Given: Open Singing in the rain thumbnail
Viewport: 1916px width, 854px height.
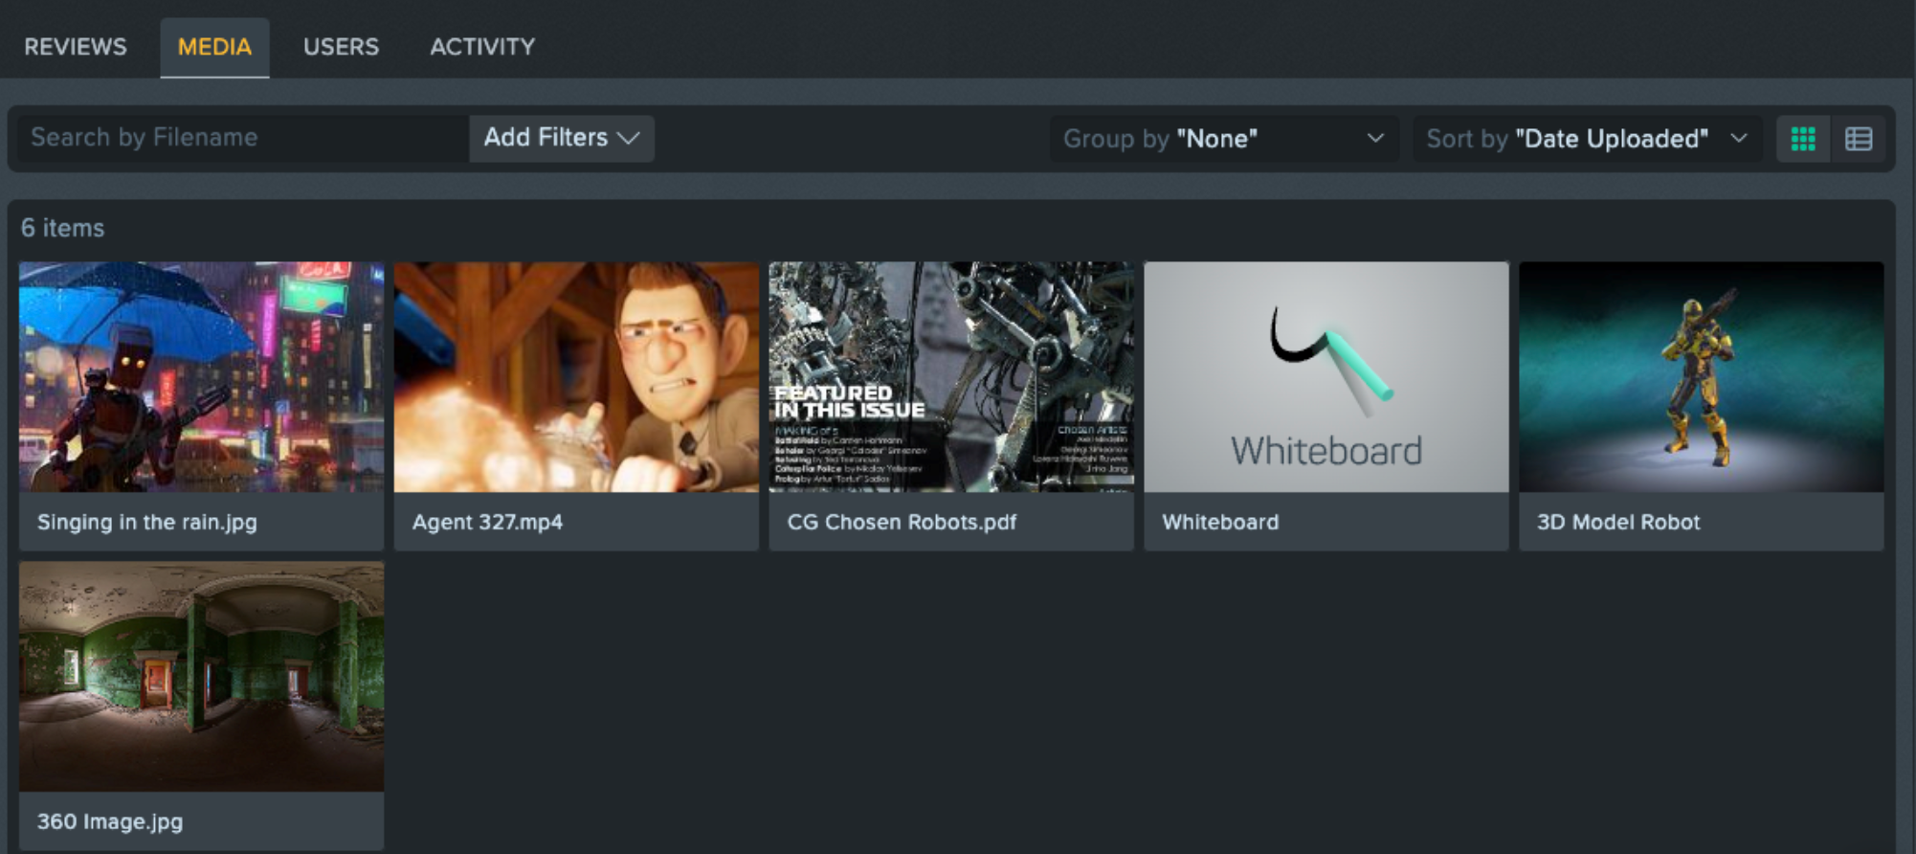Looking at the screenshot, I should point(201,377).
